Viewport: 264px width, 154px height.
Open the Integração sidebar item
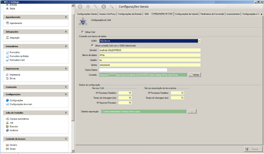click(x=15, y=38)
